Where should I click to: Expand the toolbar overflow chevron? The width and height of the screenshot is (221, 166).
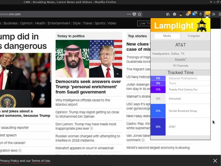coord(214,14)
